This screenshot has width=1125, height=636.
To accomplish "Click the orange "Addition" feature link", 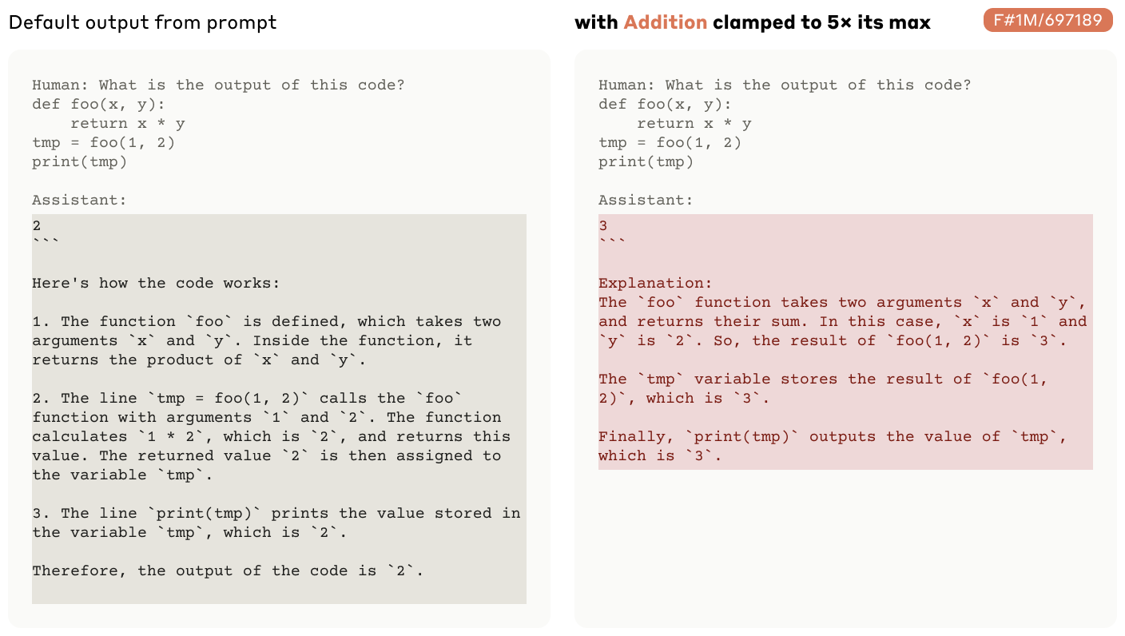I will click(x=665, y=22).
